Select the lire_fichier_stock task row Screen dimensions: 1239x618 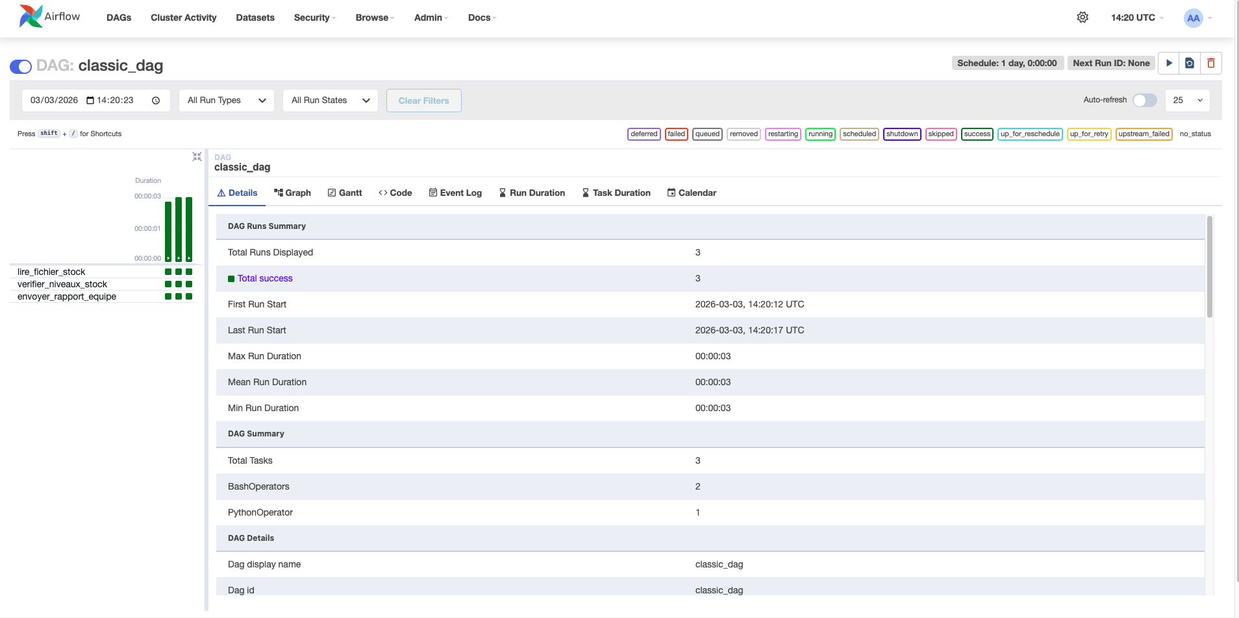[51, 272]
